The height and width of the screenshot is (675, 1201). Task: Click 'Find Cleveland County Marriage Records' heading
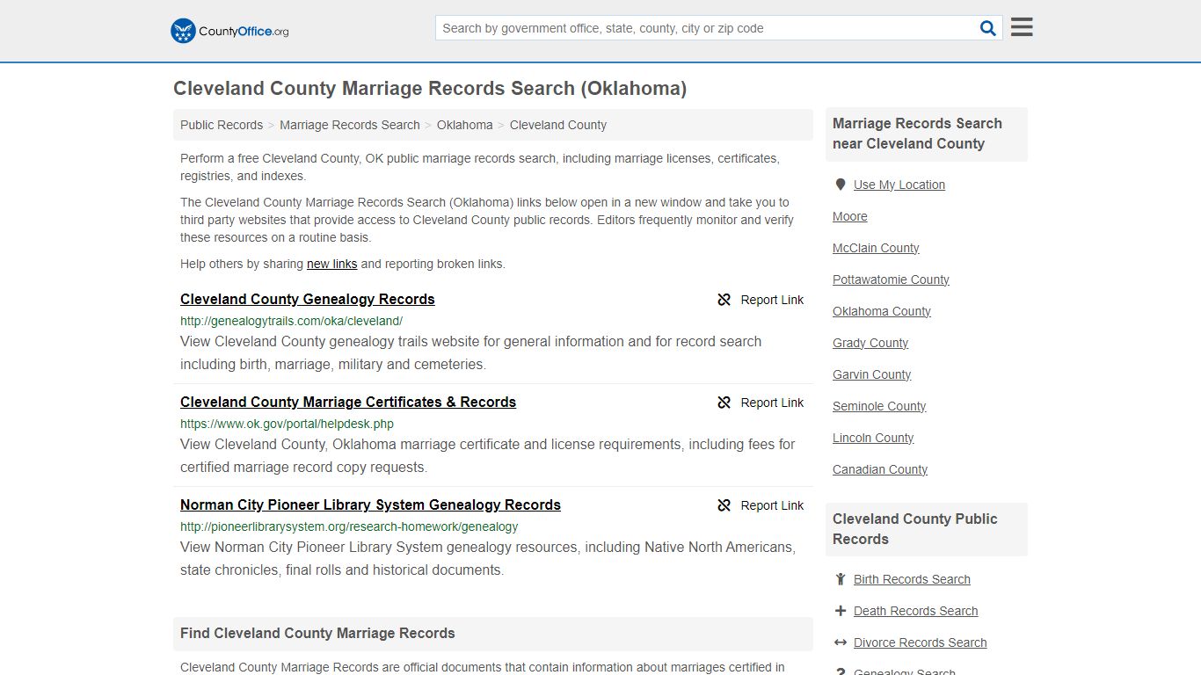click(317, 633)
